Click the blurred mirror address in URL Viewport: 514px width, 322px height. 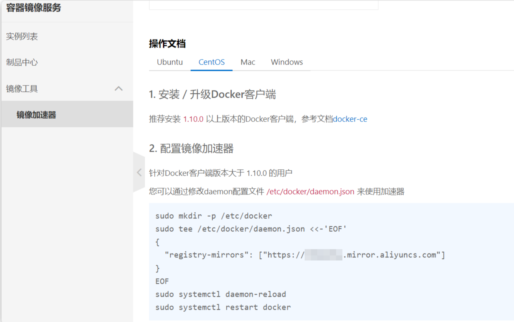[x=323, y=255]
